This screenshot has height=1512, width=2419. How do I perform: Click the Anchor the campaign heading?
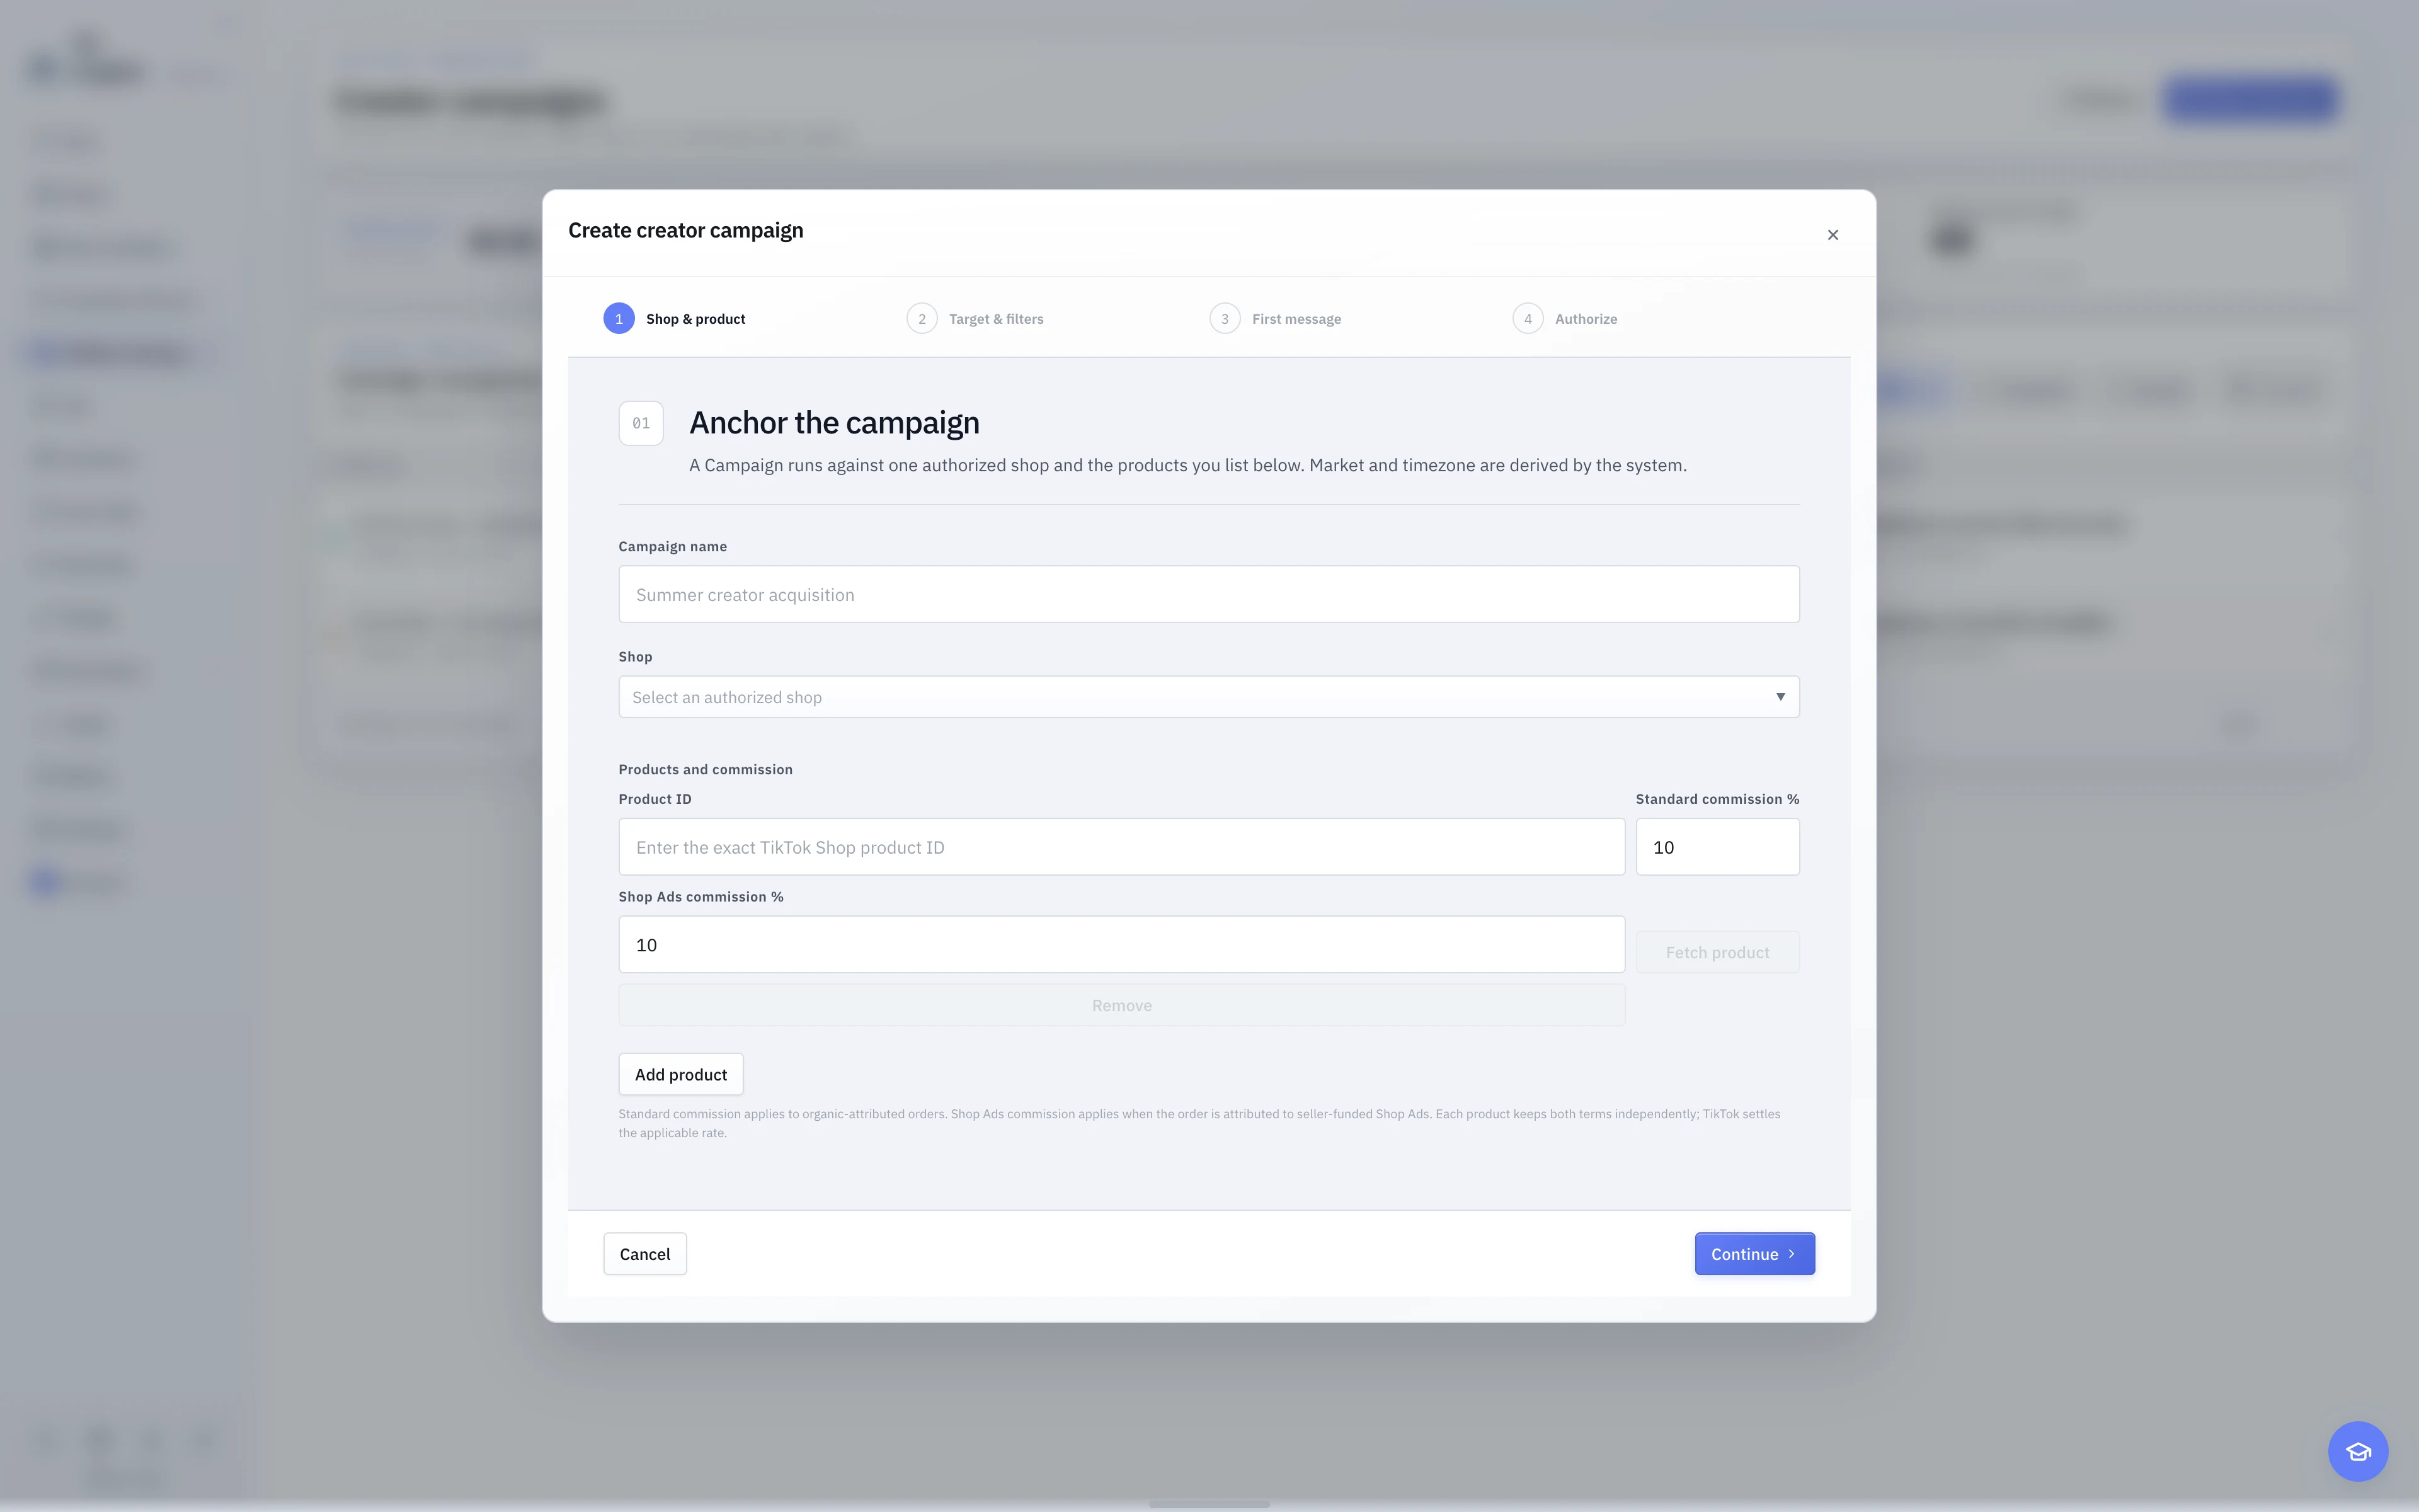835,423
